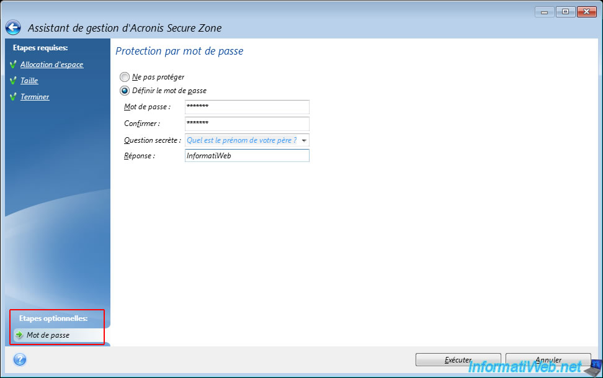The image size is (603, 378).
Task: Select the 'Ne pas protéger' radio option
Action: tap(125, 77)
